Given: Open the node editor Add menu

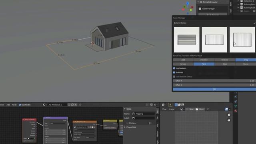Looking at the screenshot, I should click(x=8, y=105).
